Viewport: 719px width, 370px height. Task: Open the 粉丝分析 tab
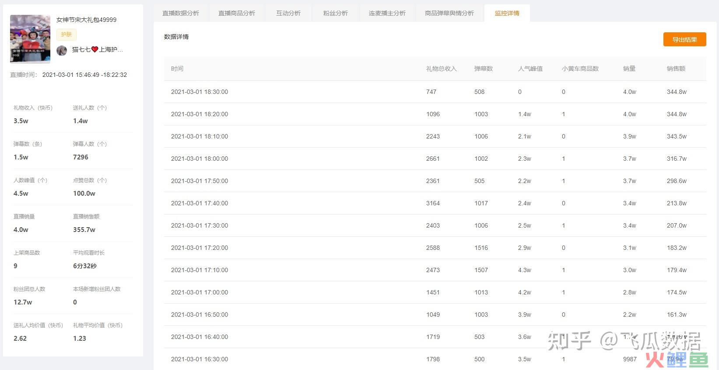pyautogui.click(x=336, y=13)
